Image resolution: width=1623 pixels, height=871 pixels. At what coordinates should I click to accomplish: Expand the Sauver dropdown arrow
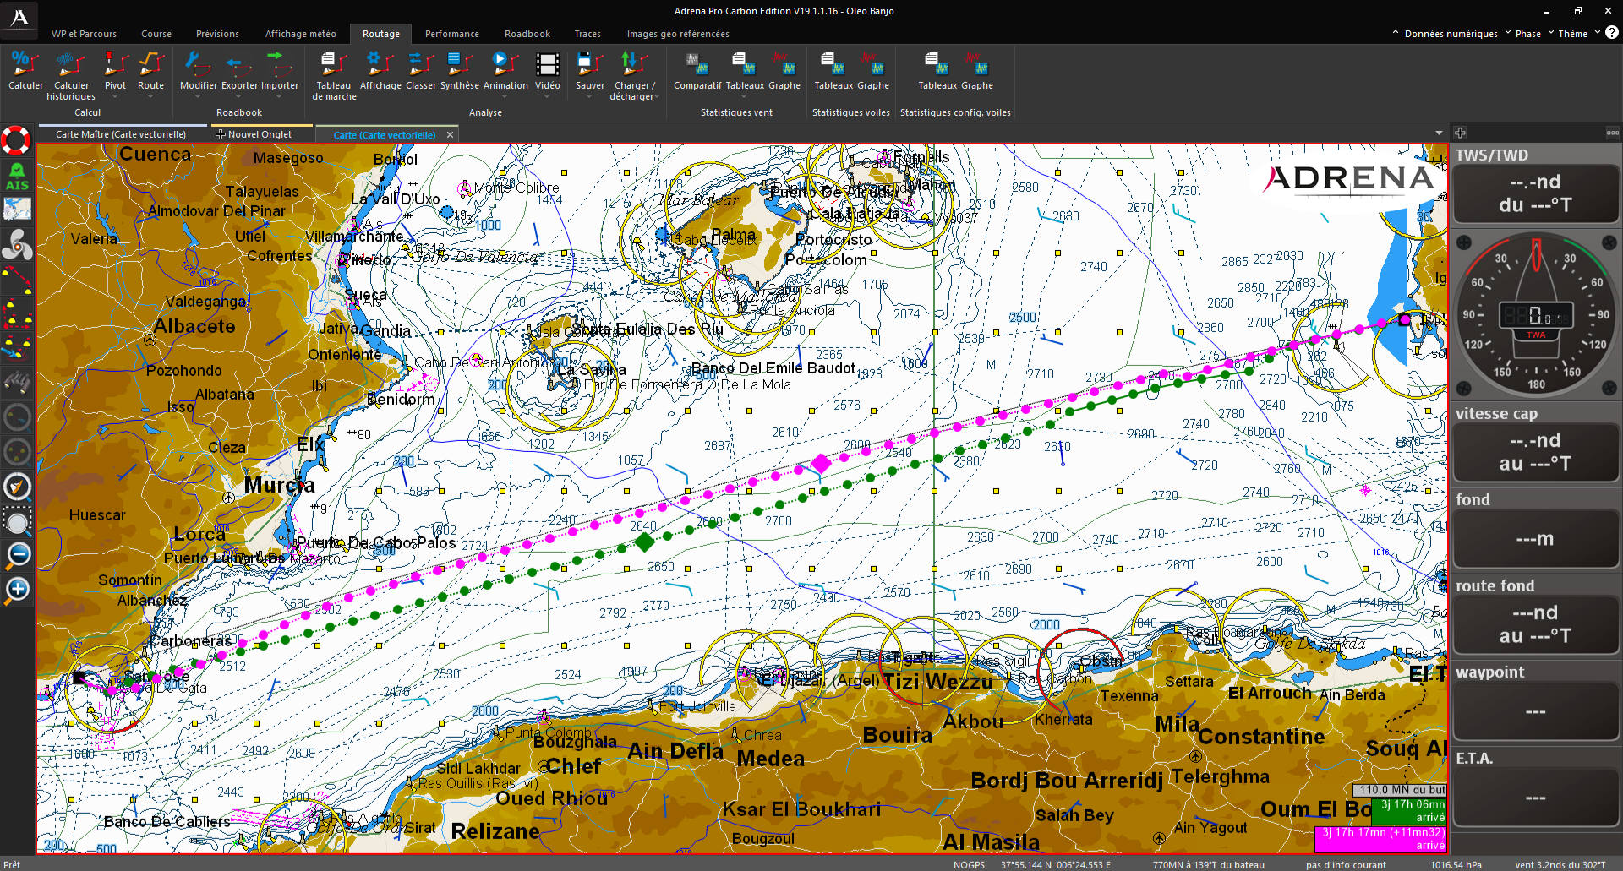click(589, 96)
